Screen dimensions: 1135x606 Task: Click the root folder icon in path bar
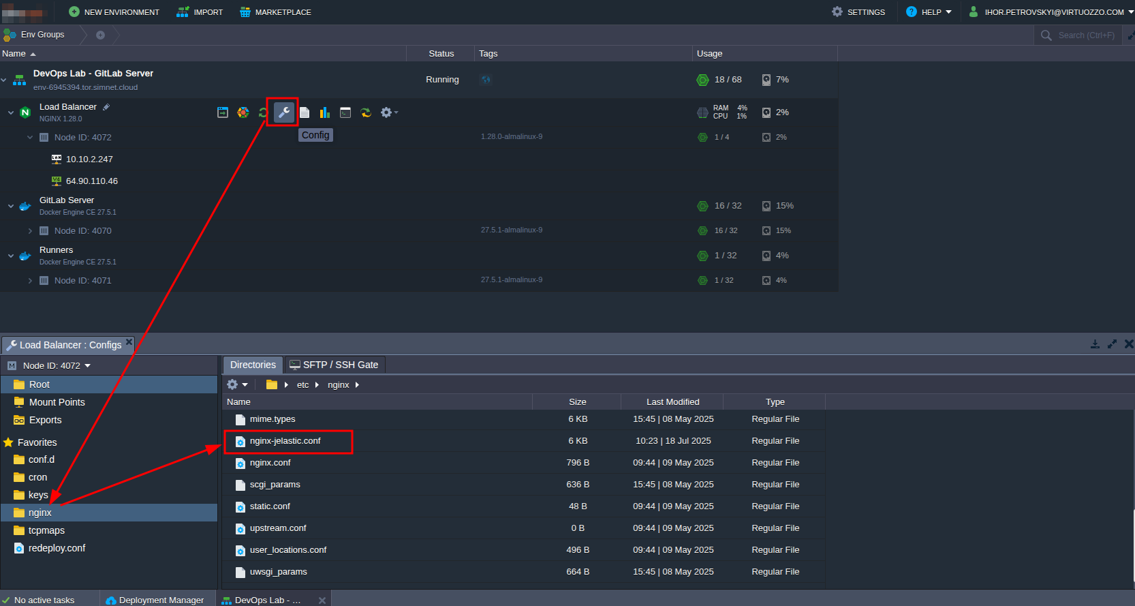click(x=271, y=384)
